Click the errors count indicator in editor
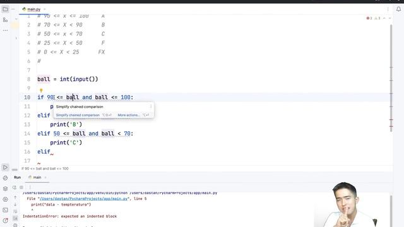Viewport: 404px width, 227px height. point(369,18)
